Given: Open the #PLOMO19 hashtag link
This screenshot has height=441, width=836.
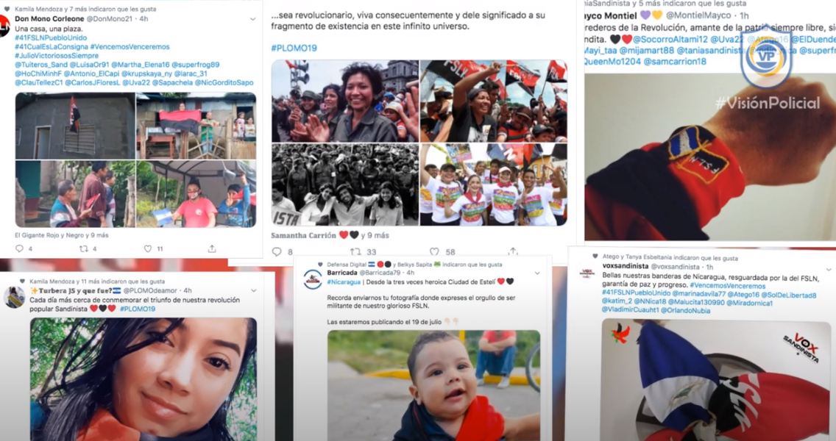Looking at the screenshot, I should click(294, 48).
